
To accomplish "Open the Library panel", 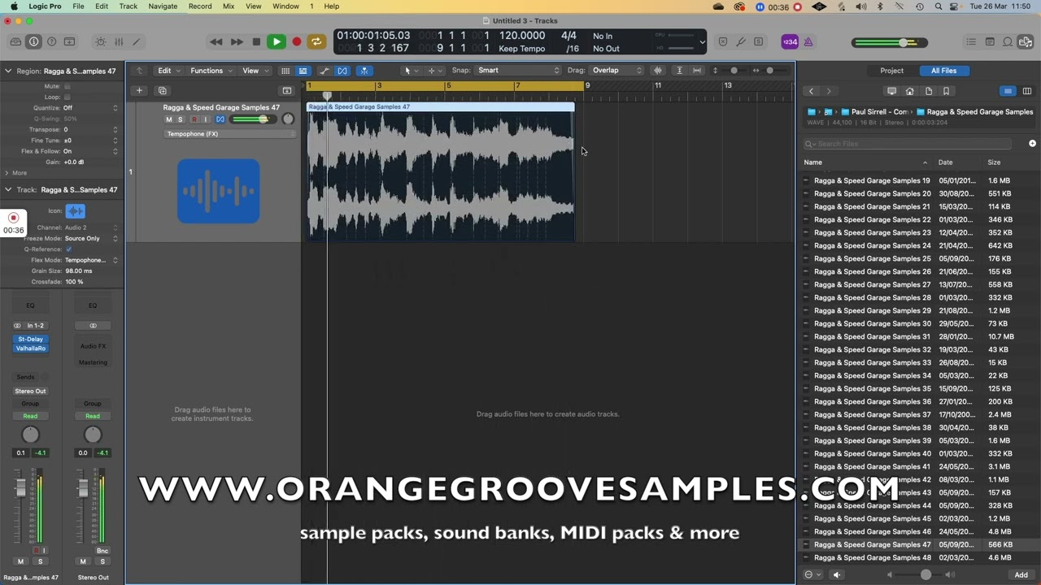I will [15, 41].
